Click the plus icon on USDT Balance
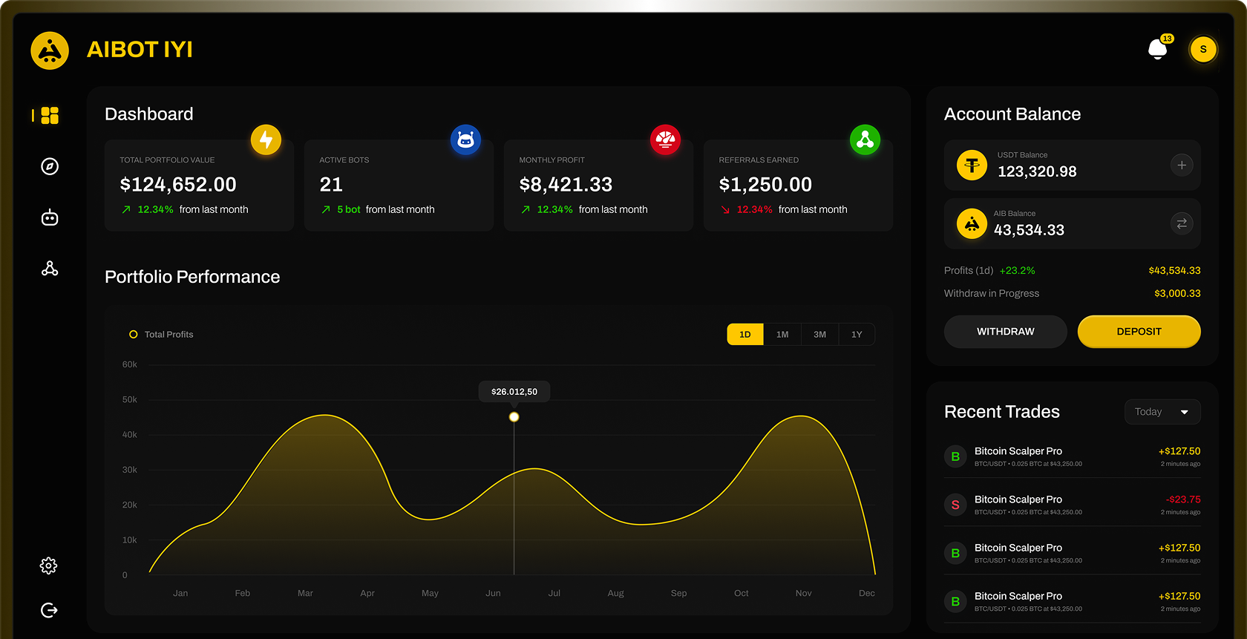The height and width of the screenshot is (639, 1247). 1181,165
